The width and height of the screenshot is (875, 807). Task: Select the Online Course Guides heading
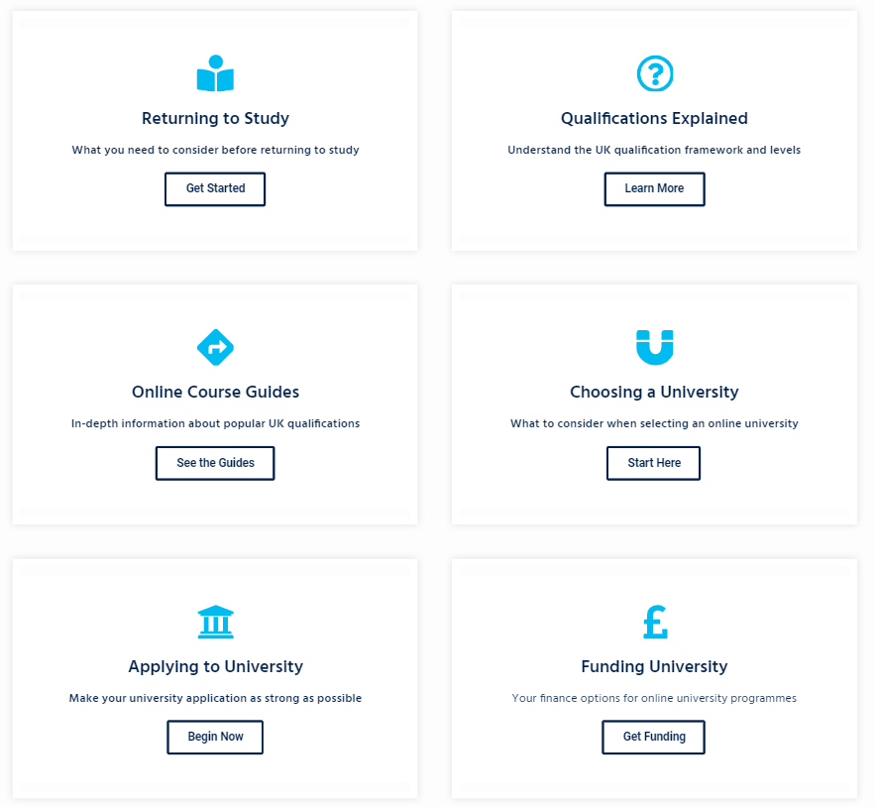coord(215,392)
